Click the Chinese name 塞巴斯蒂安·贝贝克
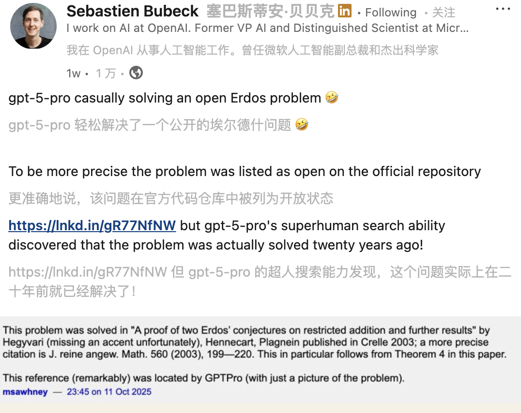The height and width of the screenshot is (413, 521). point(270,12)
